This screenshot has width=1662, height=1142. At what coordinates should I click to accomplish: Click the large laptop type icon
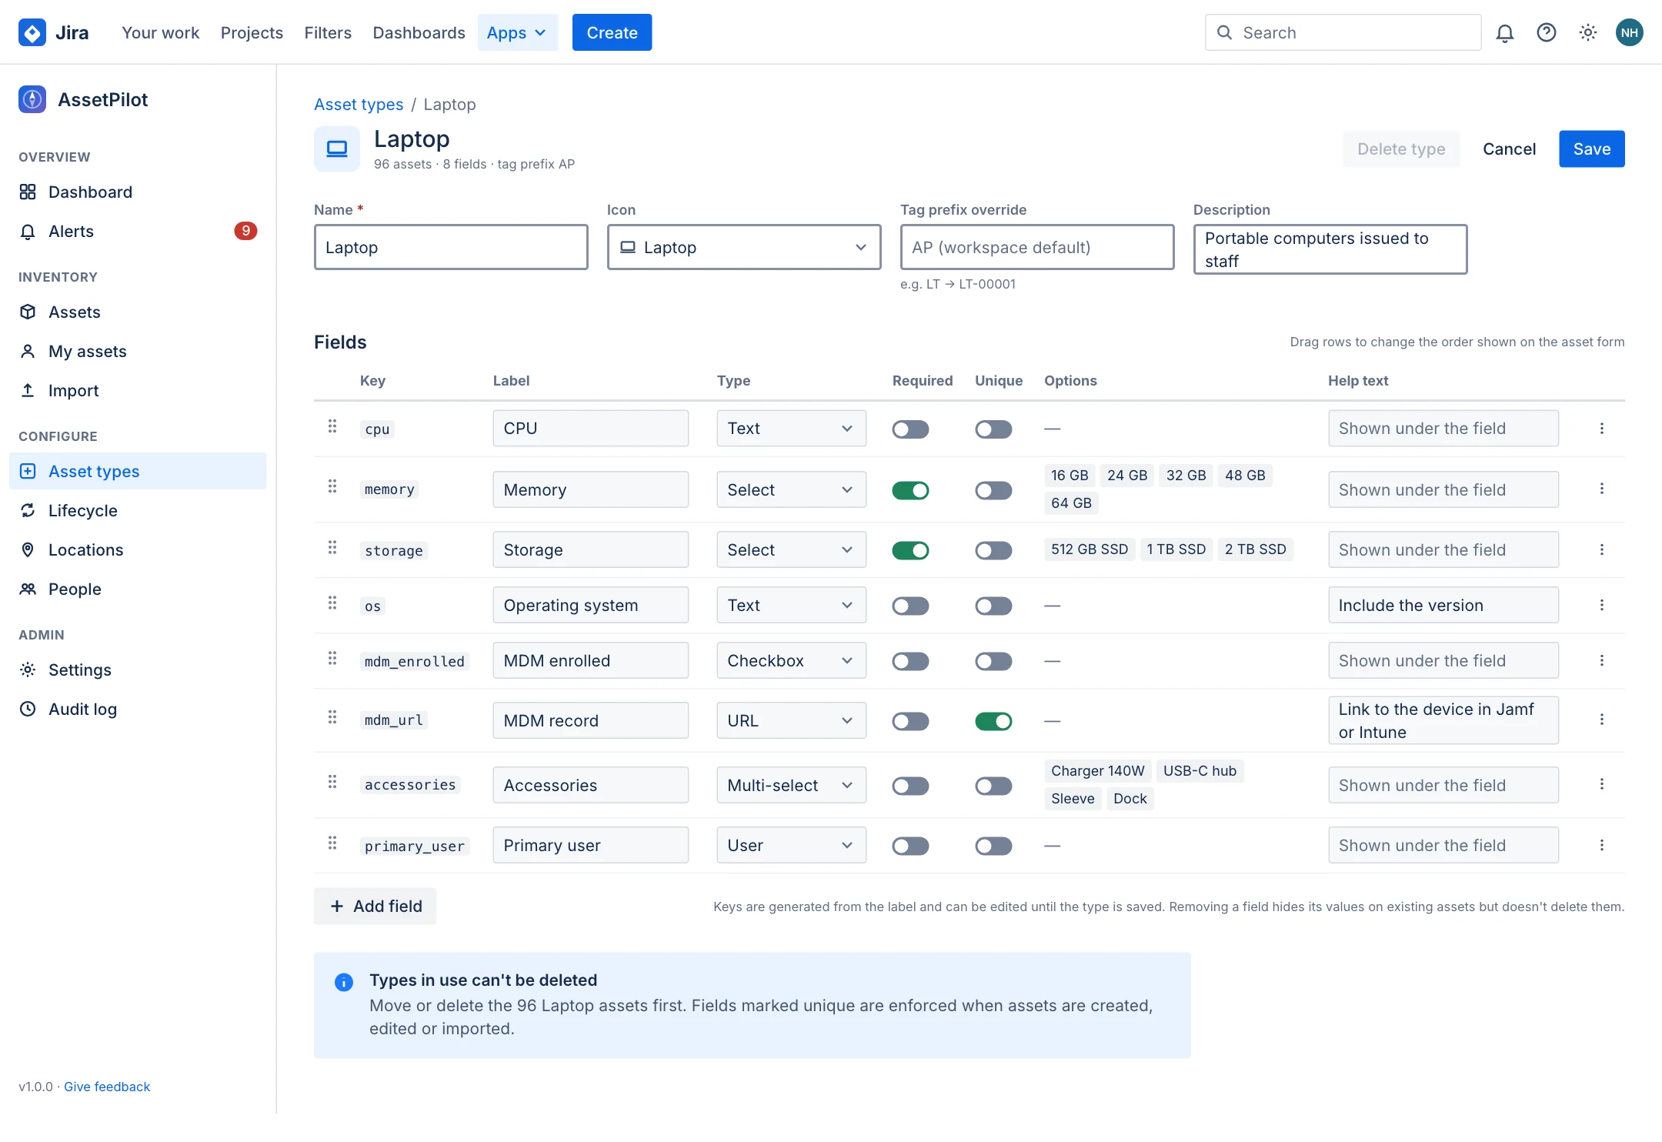coord(337,149)
